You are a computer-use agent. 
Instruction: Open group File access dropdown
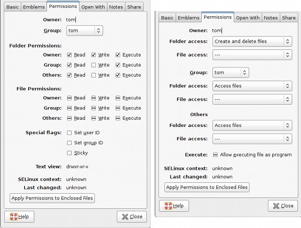252,99
